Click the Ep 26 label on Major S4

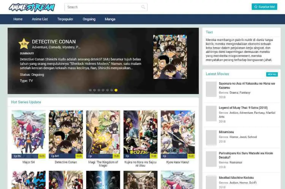(x=17, y=156)
